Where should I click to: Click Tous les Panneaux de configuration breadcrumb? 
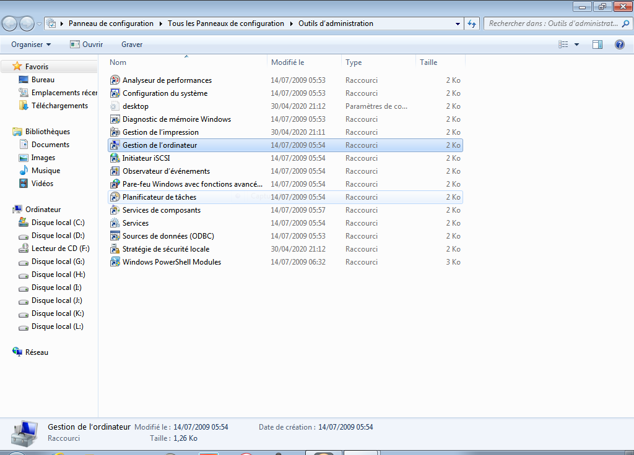pyautogui.click(x=226, y=23)
